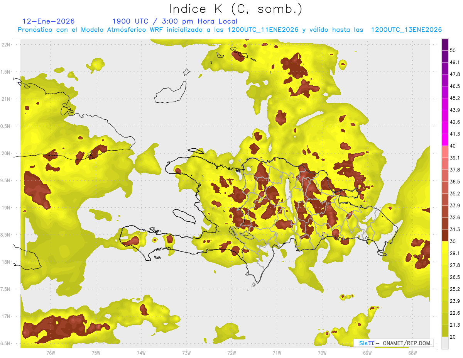Click the title 'Indice K (C, somb.)'

pos(236,9)
